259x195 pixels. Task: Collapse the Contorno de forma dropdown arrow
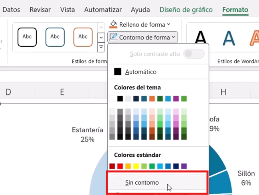pyautogui.click(x=173, y=37)
